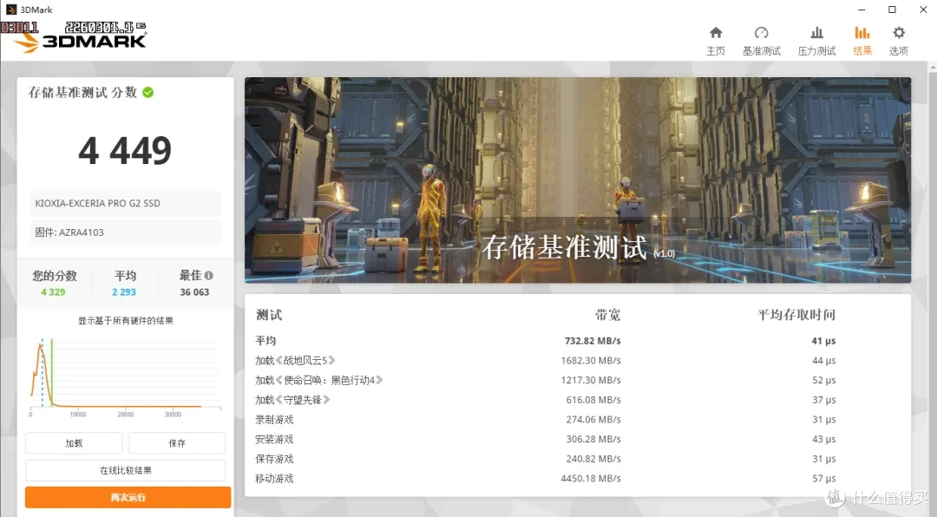
Task: Click the 测试 column header
Action: 269,315
